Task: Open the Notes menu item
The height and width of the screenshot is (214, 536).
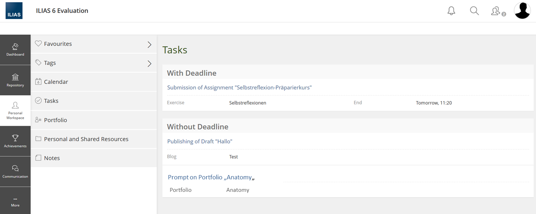Action: pos(52,158)
